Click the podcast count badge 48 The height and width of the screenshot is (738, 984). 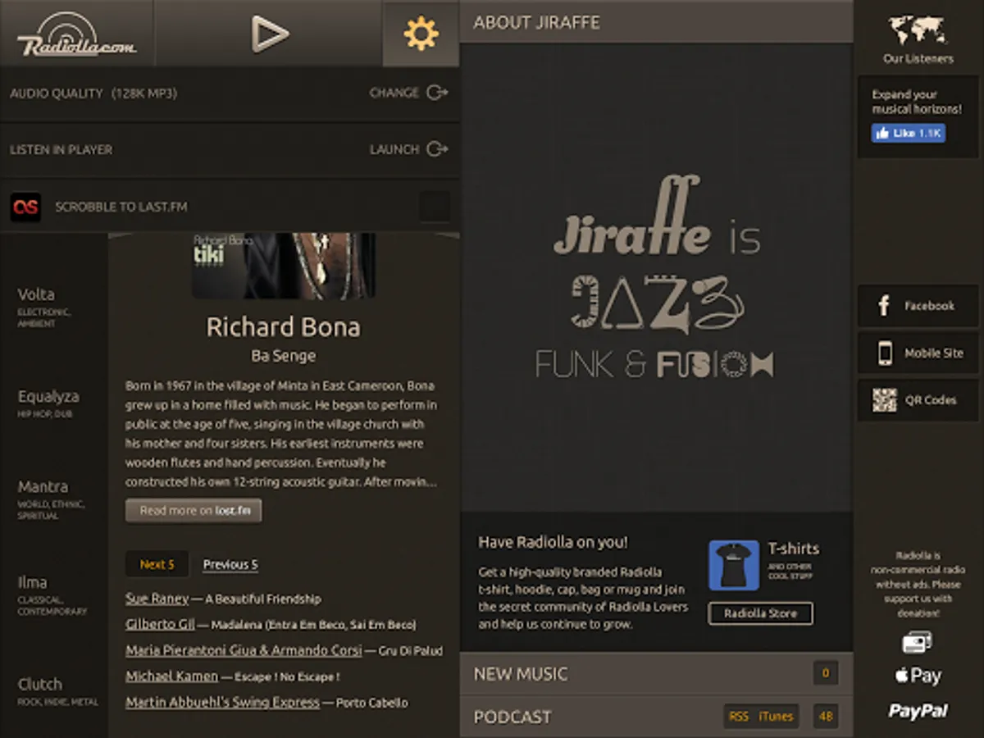(x=826, y=717)
